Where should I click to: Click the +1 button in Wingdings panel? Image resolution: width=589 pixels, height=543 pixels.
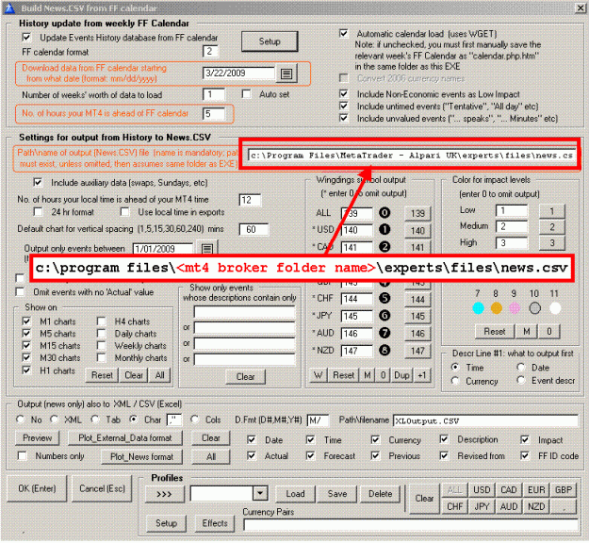421,375
